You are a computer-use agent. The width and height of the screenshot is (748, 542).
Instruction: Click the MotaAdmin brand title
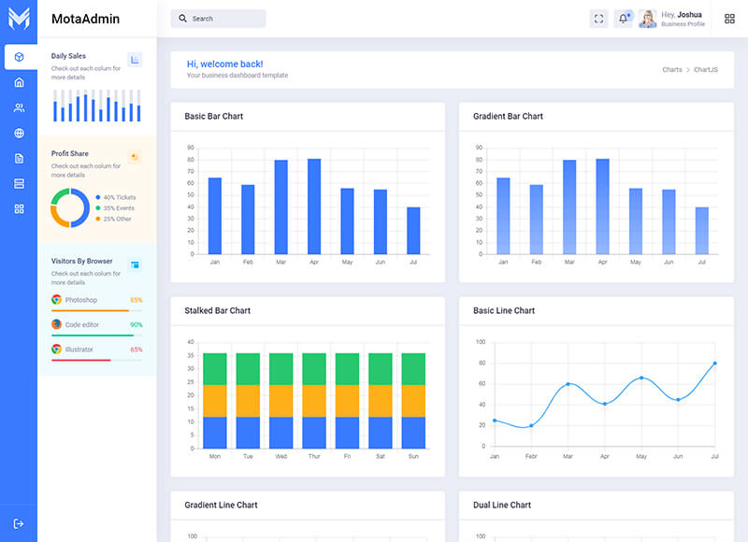[85, 19]
